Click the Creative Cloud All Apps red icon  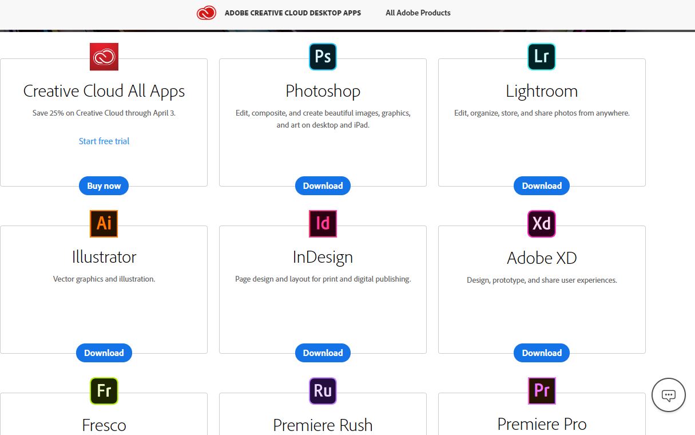104,57
